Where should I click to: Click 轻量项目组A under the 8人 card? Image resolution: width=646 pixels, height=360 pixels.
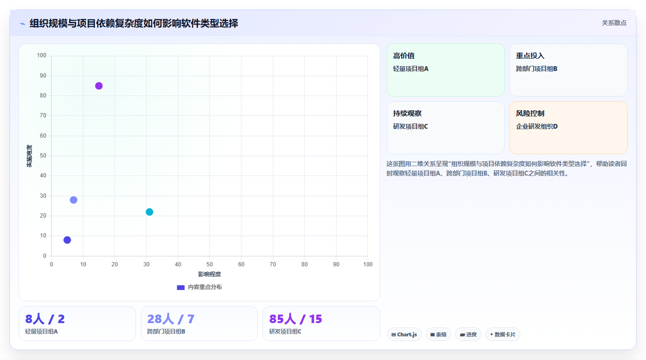(42, 332)
